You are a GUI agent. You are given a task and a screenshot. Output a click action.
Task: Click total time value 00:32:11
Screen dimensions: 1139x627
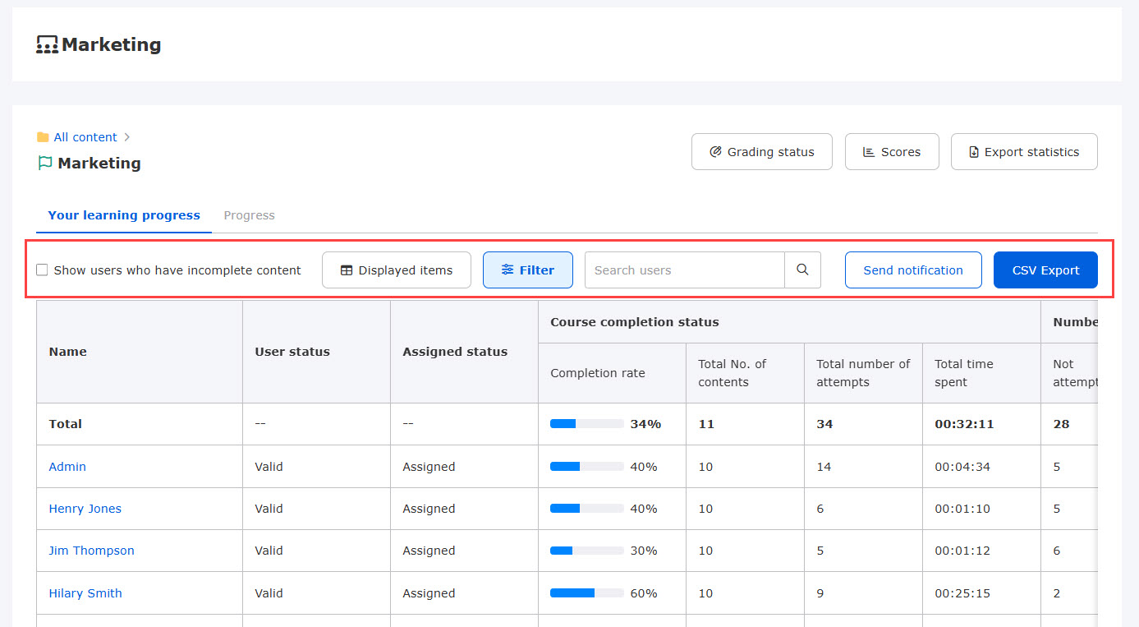[964, 424]
